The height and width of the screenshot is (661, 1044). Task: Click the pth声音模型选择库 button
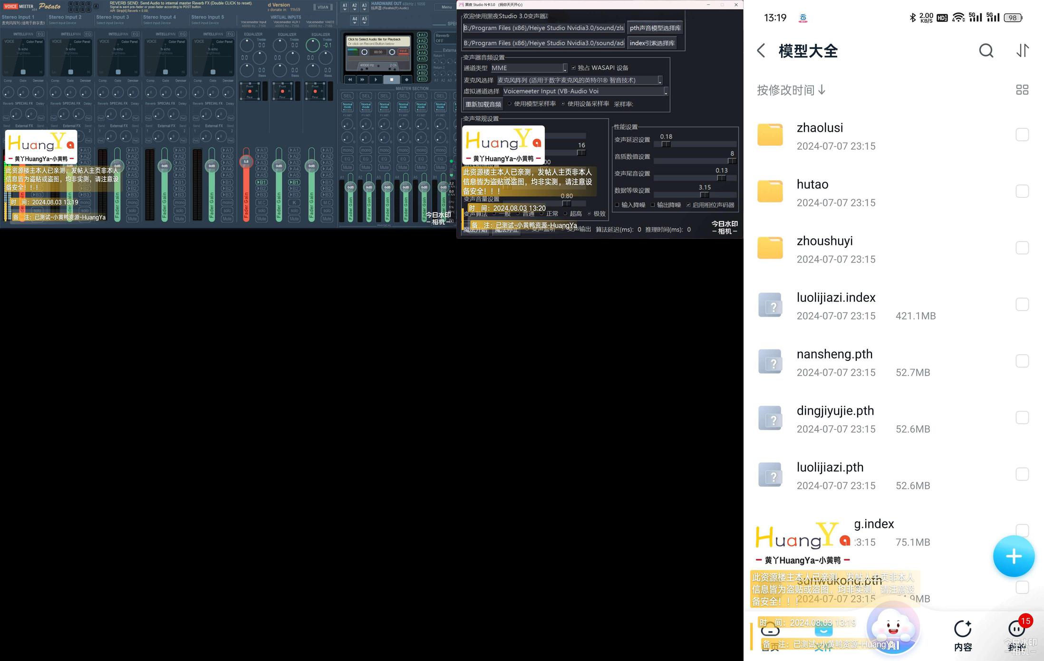655,28
